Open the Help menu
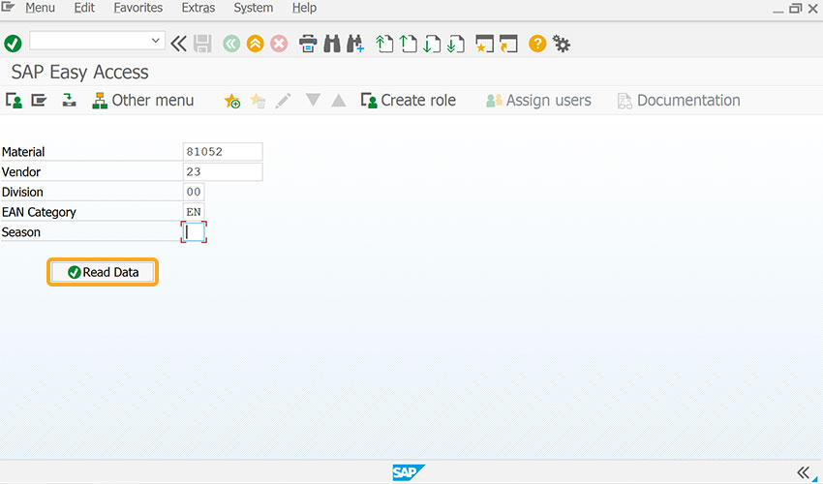This screenshot has height=484, width=823. pyautogui.click(x=304, y=8)
